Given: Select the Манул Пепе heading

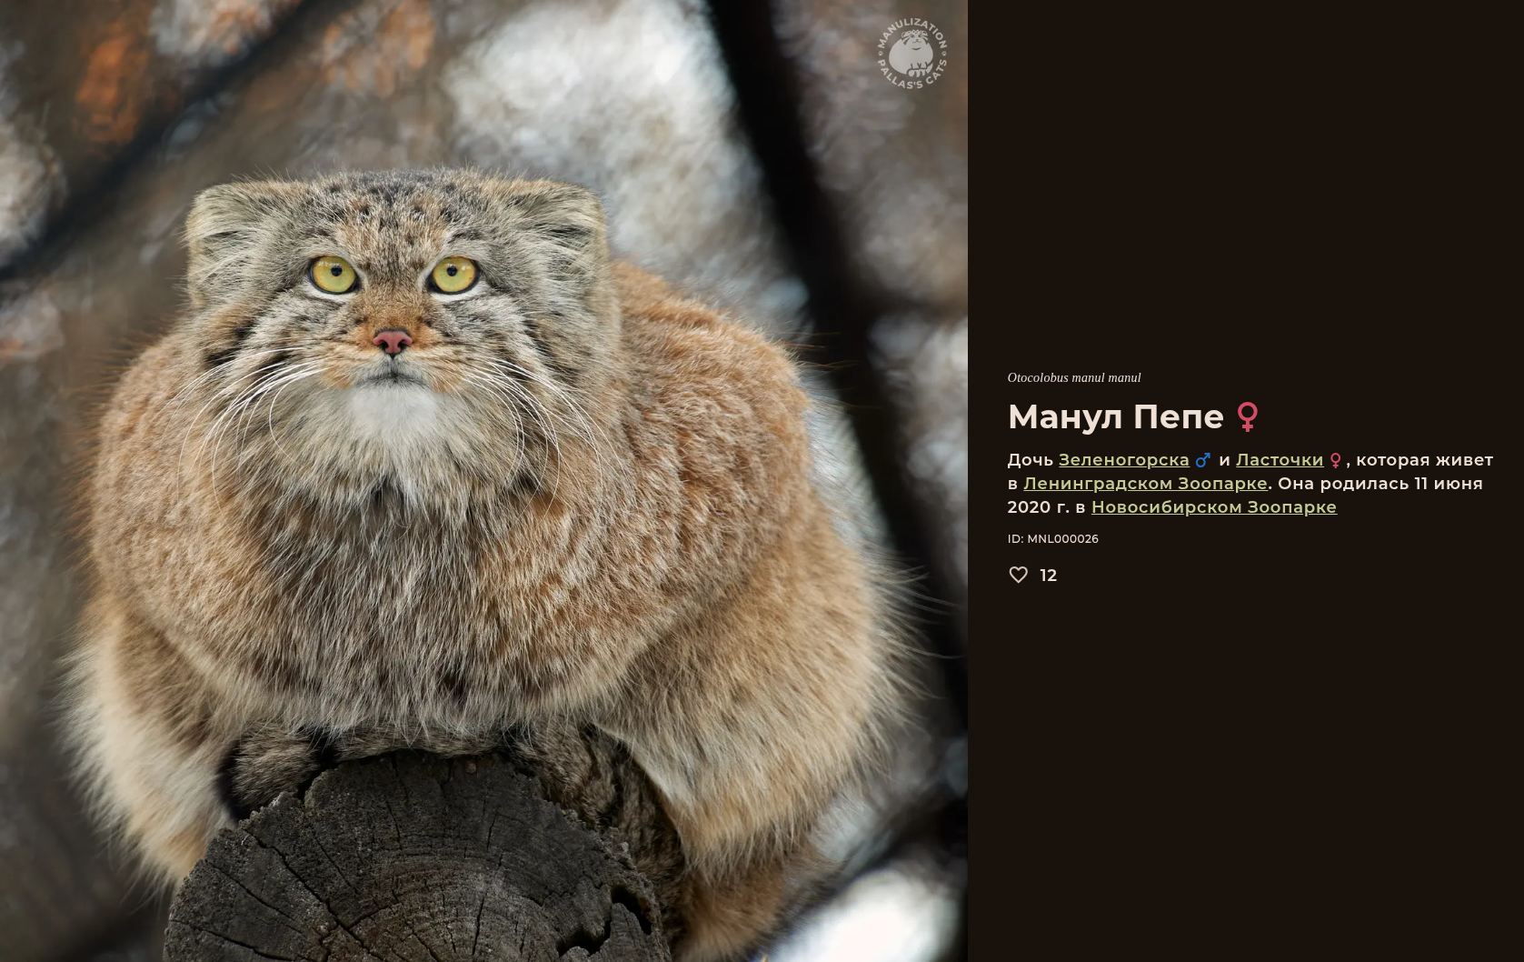Looking at the screenshot, I should click(1116, 416).
